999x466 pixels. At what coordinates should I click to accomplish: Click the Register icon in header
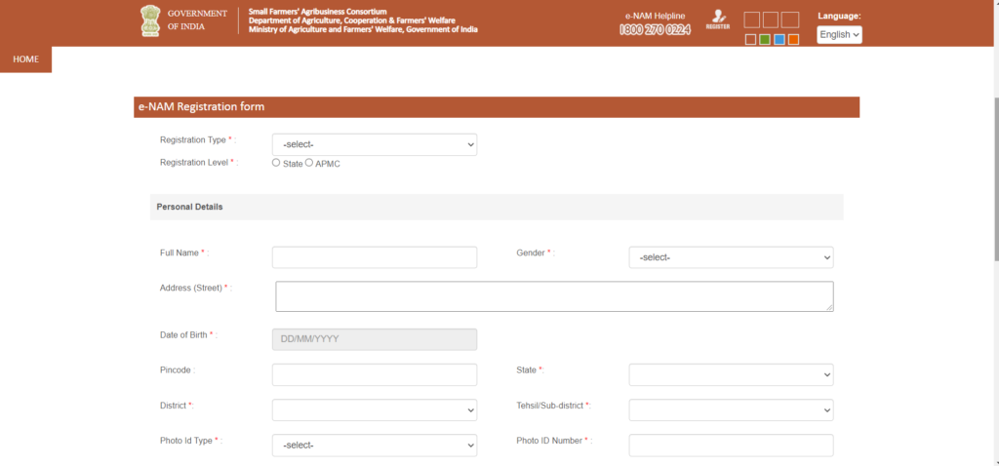pos(718,19)
